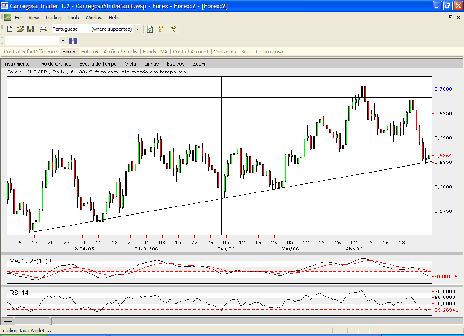Open the Site L.J. Carregosa link
This screenshot has width=464, height=336.
pos(262,52)
